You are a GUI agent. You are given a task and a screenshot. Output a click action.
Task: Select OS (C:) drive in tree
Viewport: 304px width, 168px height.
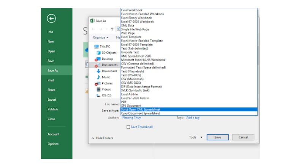click(104, 96)
